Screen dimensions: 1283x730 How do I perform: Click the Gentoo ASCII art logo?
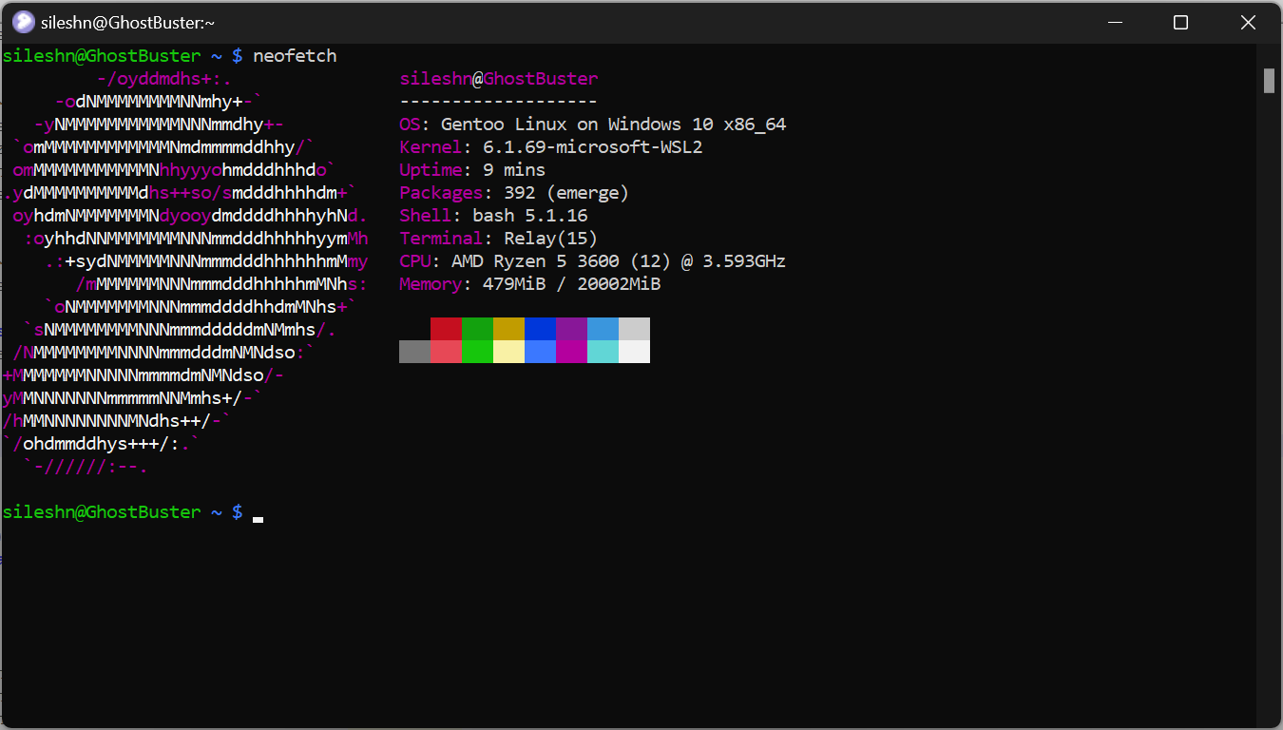[x=185, y=273]
